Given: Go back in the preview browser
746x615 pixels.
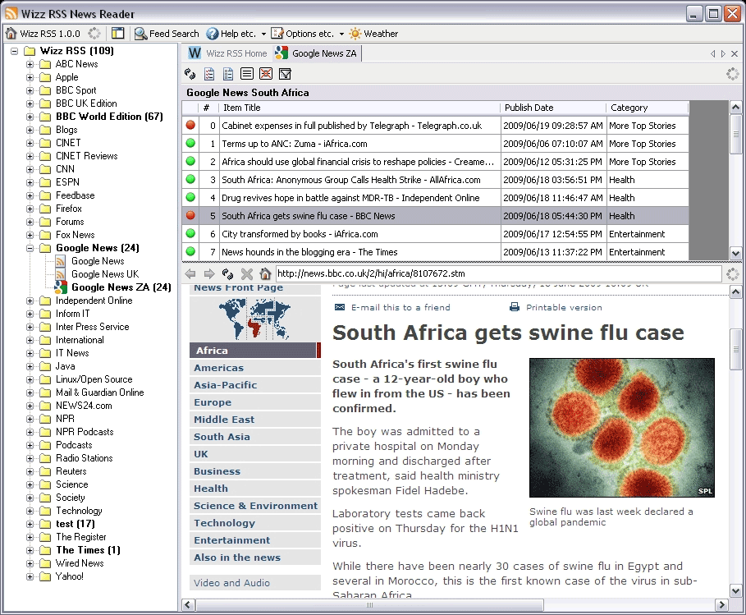Looking at the screenshot, I should click(x=190, y=273).
